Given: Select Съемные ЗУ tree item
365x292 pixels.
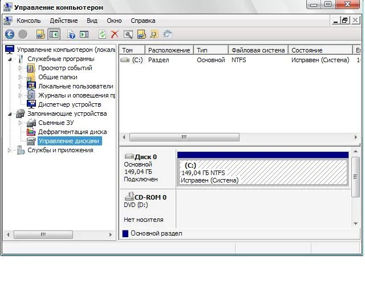Looking at the screenshot, I should tap(56, 123).
